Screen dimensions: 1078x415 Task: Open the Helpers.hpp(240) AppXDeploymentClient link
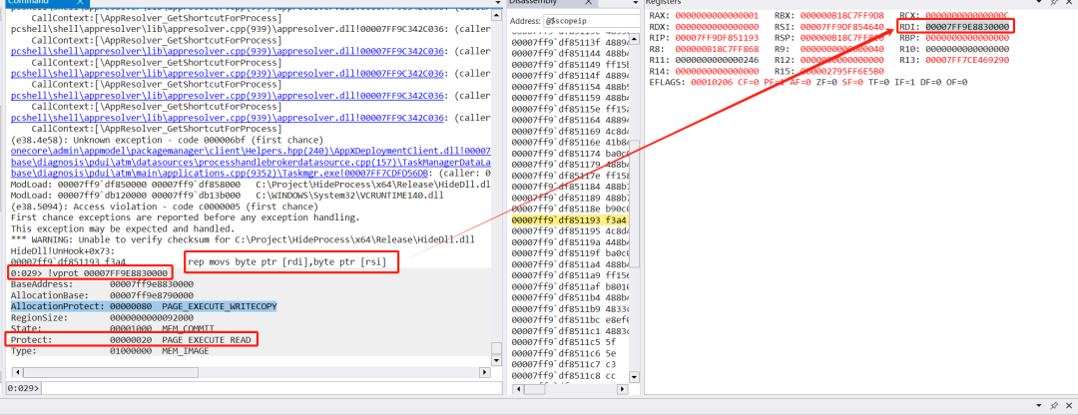(251, 151)
